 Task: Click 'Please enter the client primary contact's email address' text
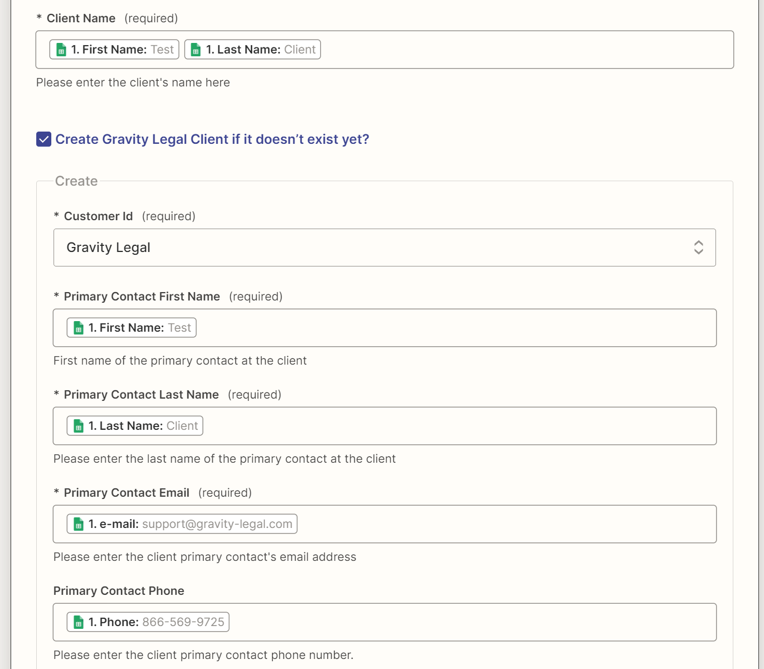(205, 557)
